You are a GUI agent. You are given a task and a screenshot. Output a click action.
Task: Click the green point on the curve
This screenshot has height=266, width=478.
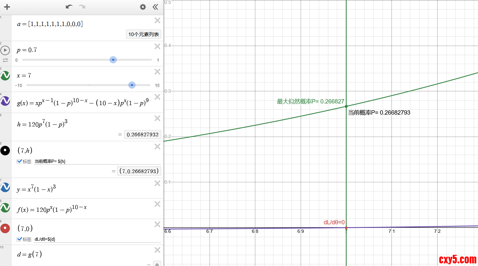pos(346,106)
